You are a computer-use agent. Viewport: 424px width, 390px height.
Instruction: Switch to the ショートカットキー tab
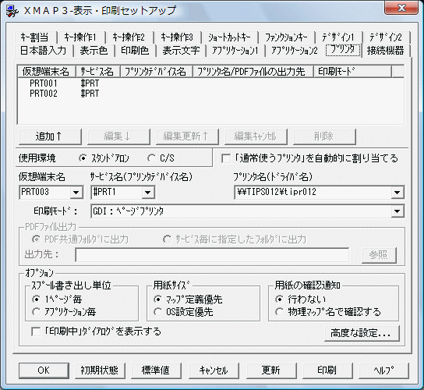pyautogui.click(x=229, y=37)
